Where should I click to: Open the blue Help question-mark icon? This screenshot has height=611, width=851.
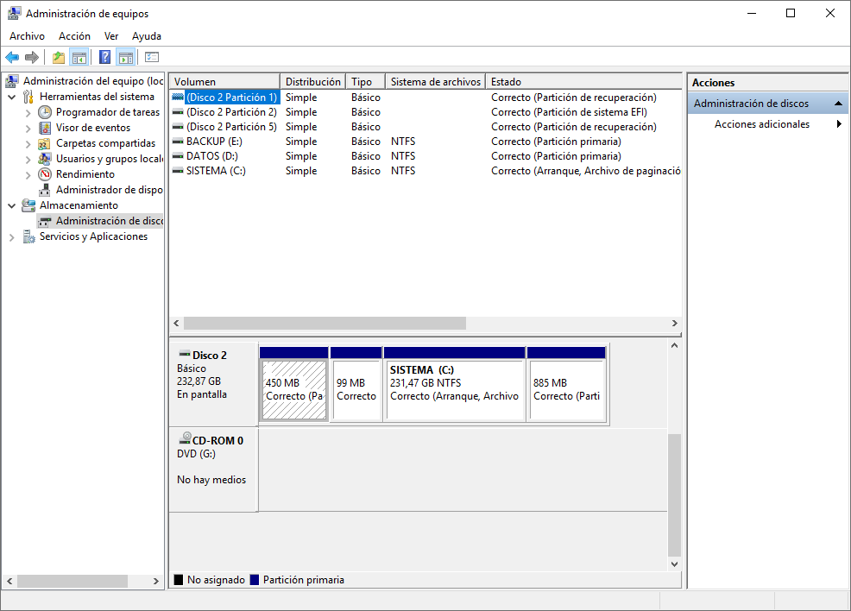coord(104,57)
